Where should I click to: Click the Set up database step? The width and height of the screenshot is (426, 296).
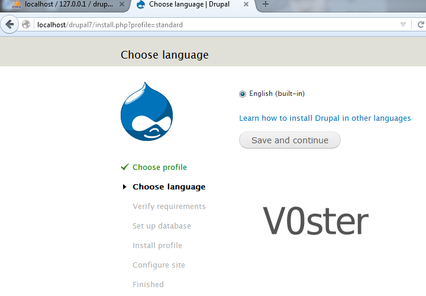(162, 226)
